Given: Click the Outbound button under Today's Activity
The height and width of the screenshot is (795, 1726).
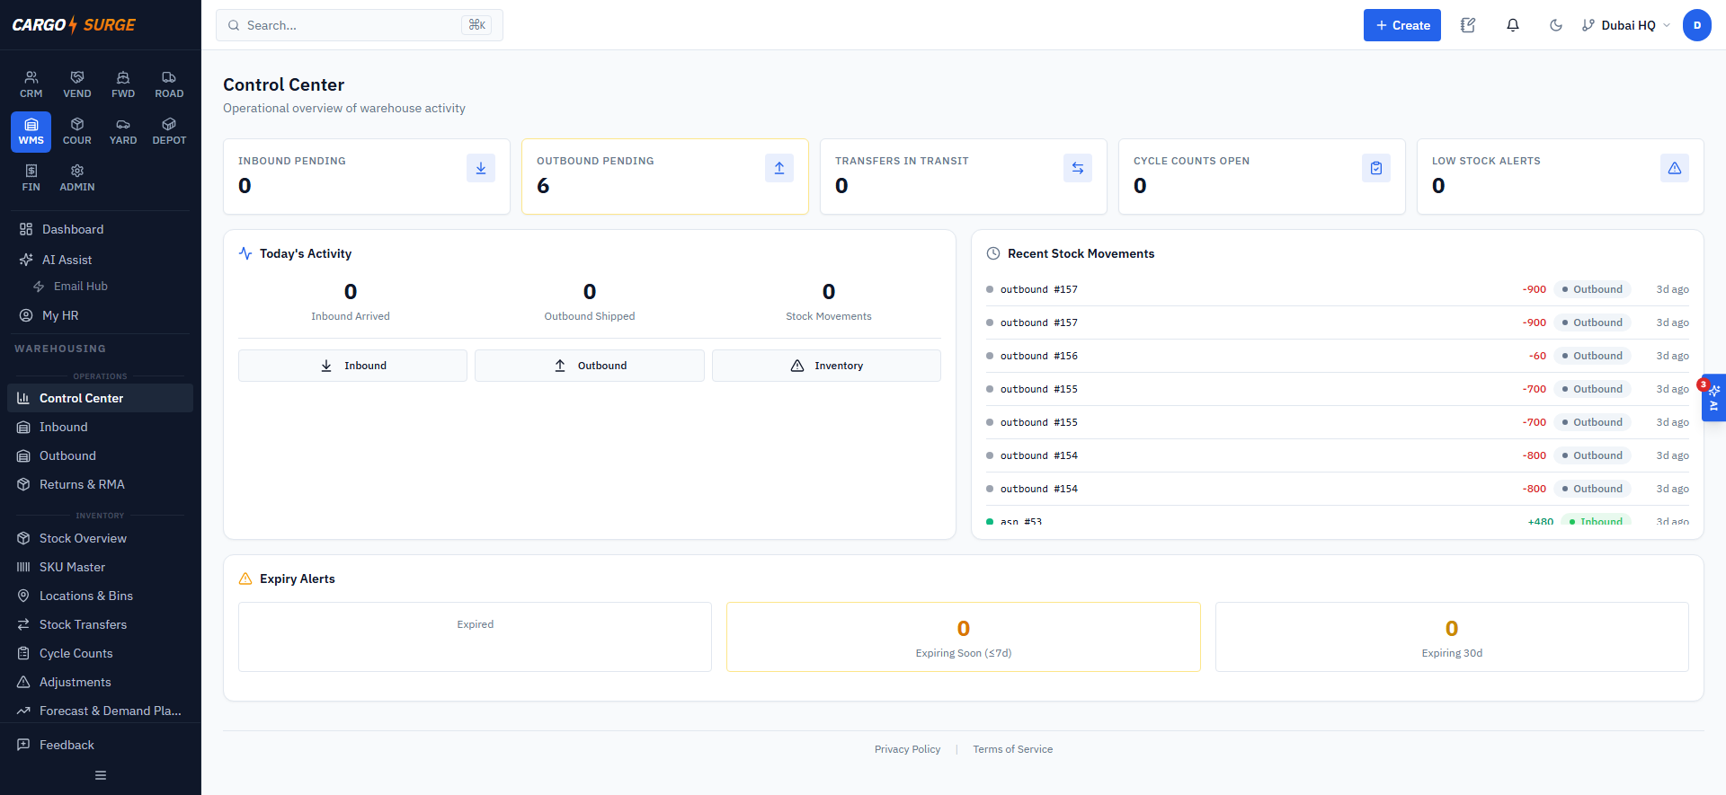Looking at the screenshot, I should point(590,366).
